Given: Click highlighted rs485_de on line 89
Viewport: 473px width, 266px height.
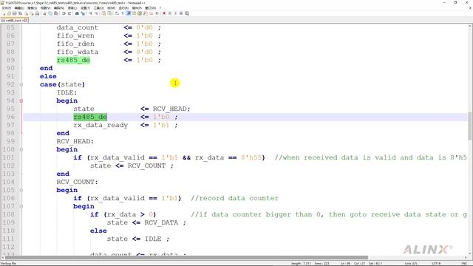Looking at the screenshot, I should [x=73, y=60].
